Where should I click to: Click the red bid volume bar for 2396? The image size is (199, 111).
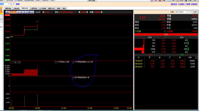[139, 49]
